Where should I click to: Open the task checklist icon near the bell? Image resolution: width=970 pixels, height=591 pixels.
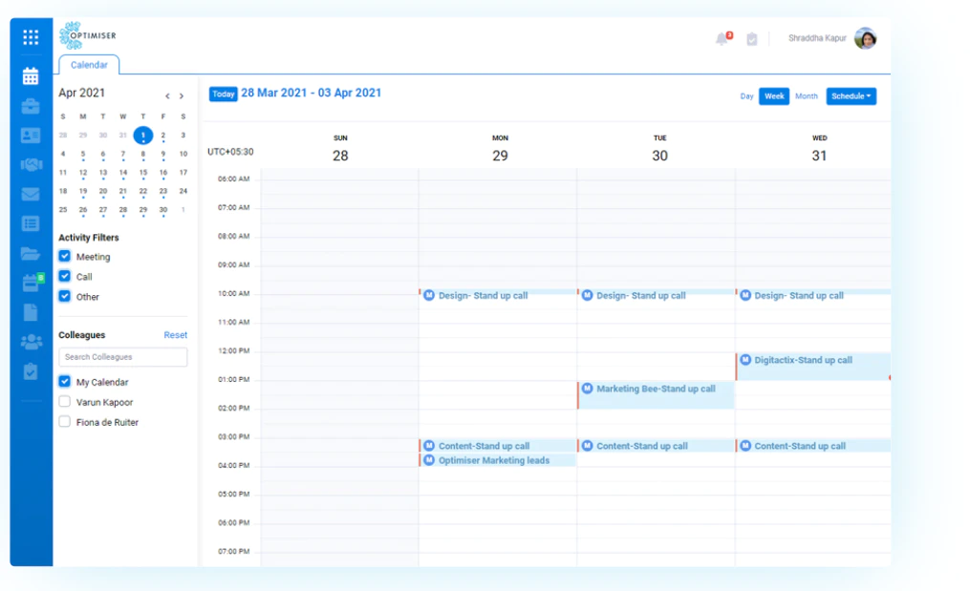[751, 39]
